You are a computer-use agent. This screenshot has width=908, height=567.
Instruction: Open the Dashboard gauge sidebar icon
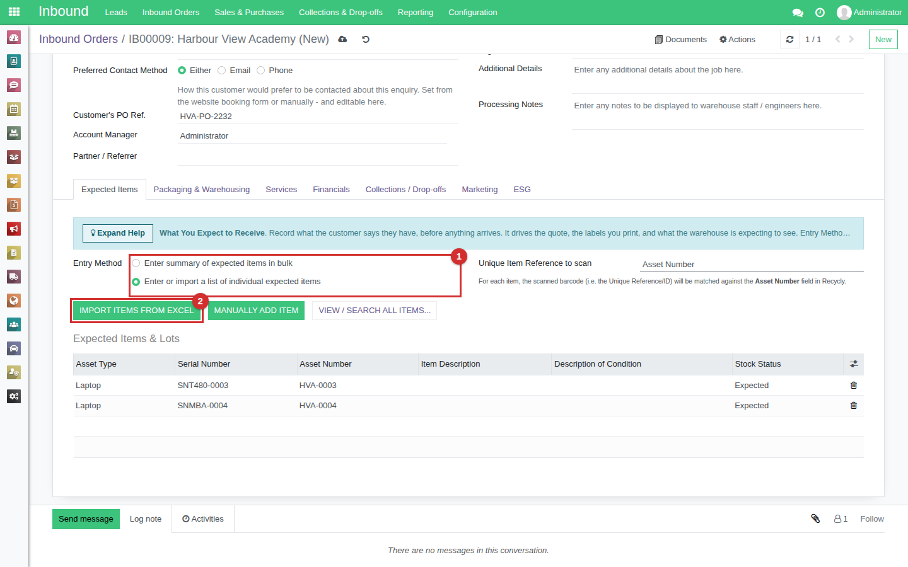pos(14,37)
